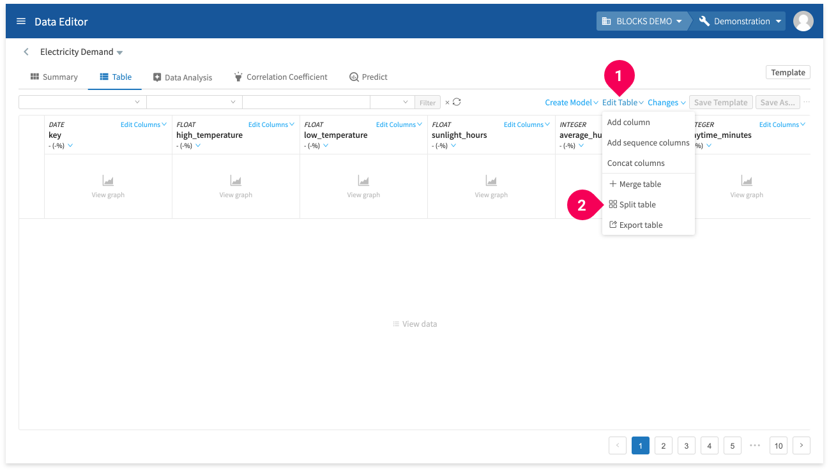View graph for low_temperature column
The image size is (829, 471).
coord(363,187)
